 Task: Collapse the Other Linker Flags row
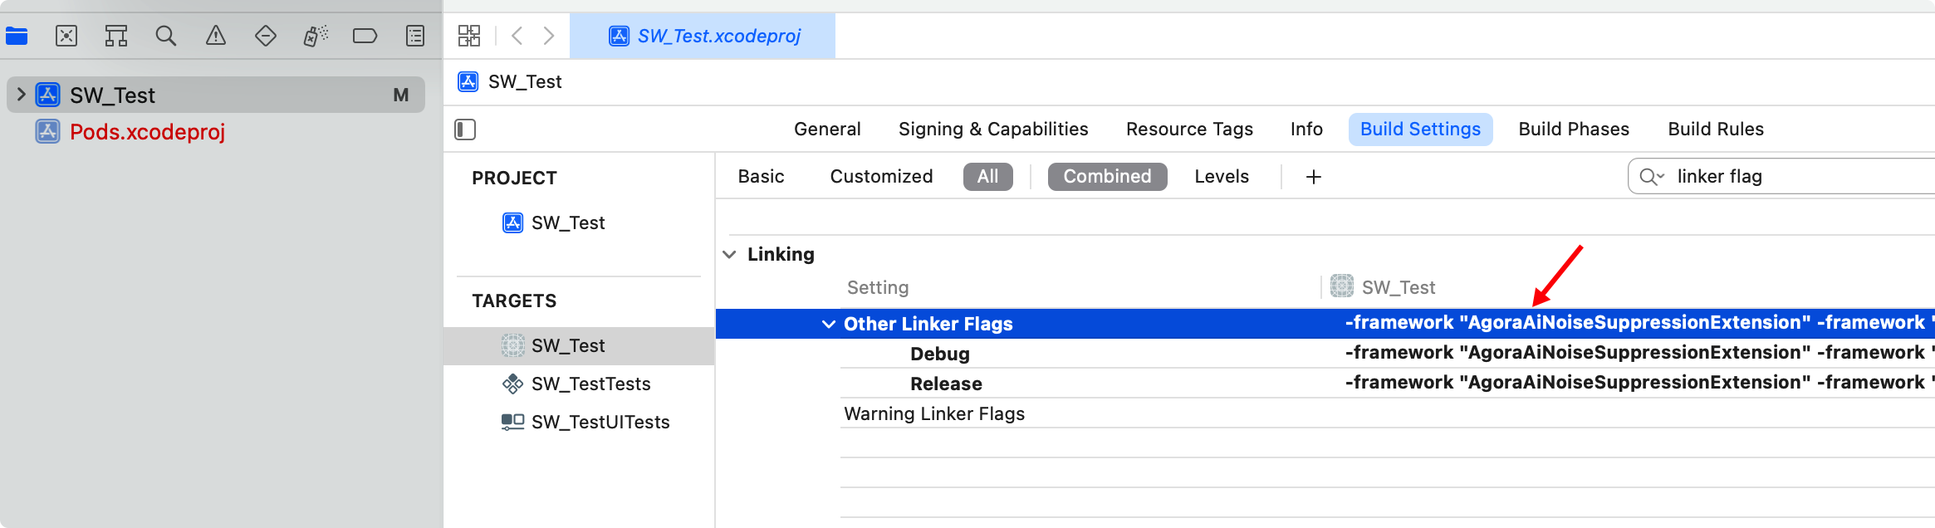828,324
